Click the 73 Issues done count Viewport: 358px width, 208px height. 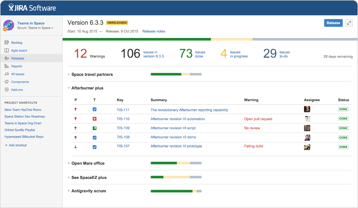coord(192,54)
